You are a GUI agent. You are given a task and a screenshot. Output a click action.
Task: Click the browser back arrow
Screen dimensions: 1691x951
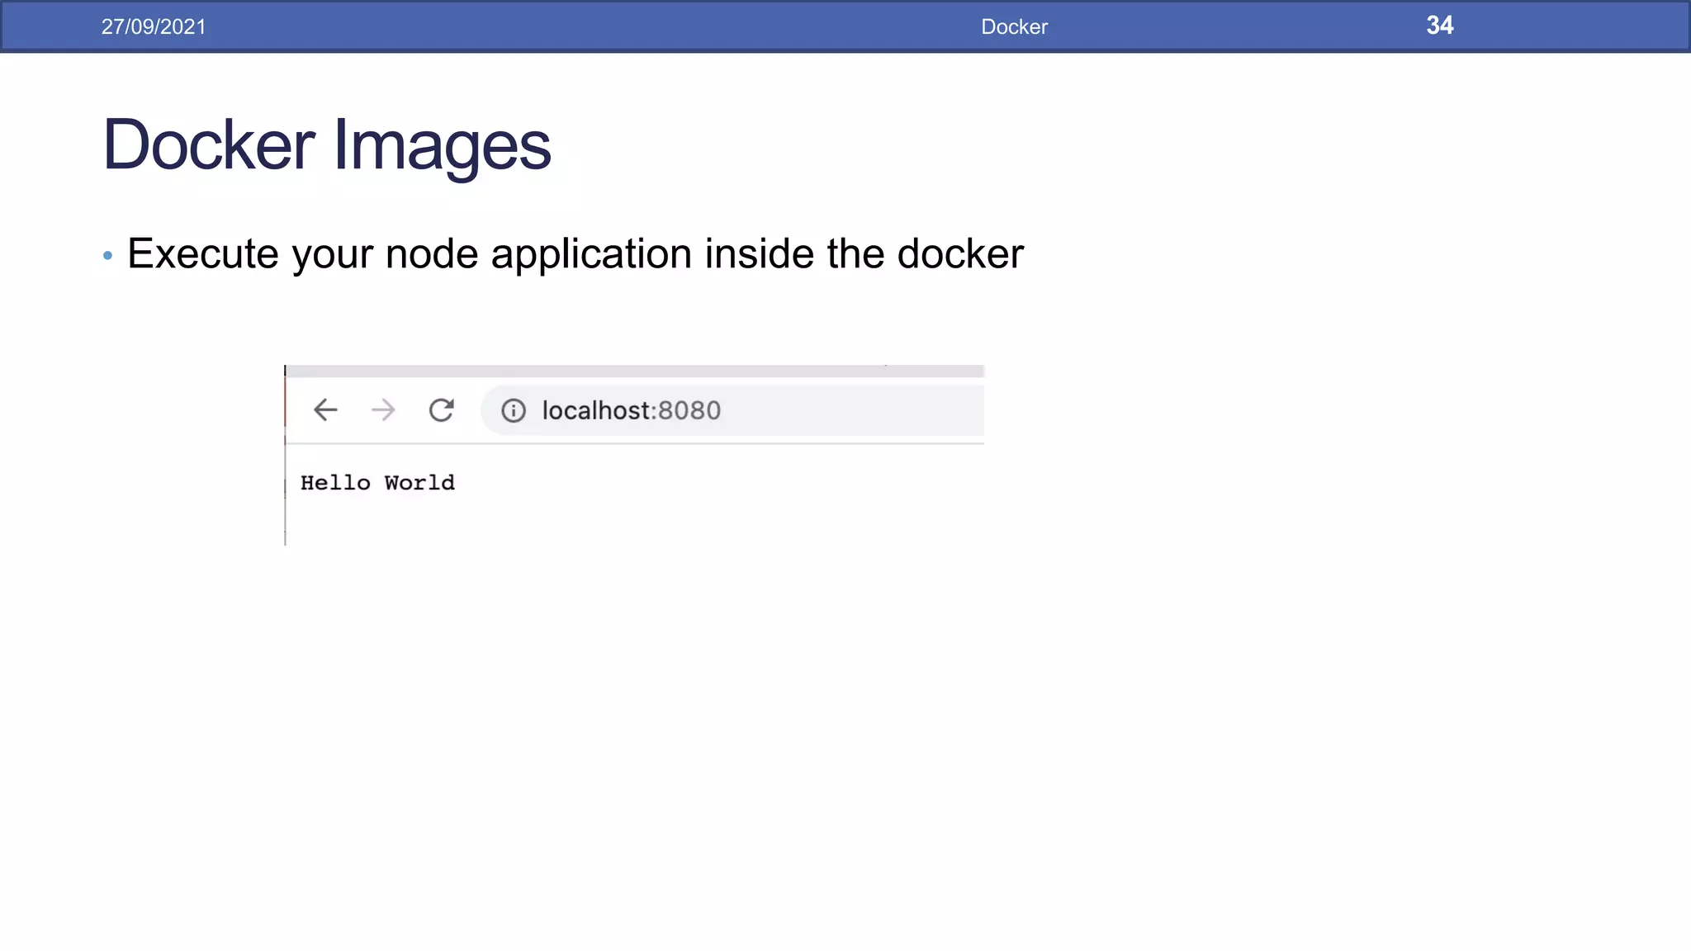point(325,410)
